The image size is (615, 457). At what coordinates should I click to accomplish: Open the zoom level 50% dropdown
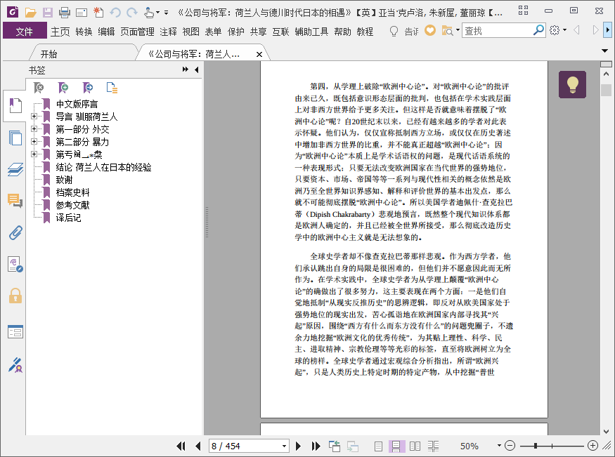[499, 446]
